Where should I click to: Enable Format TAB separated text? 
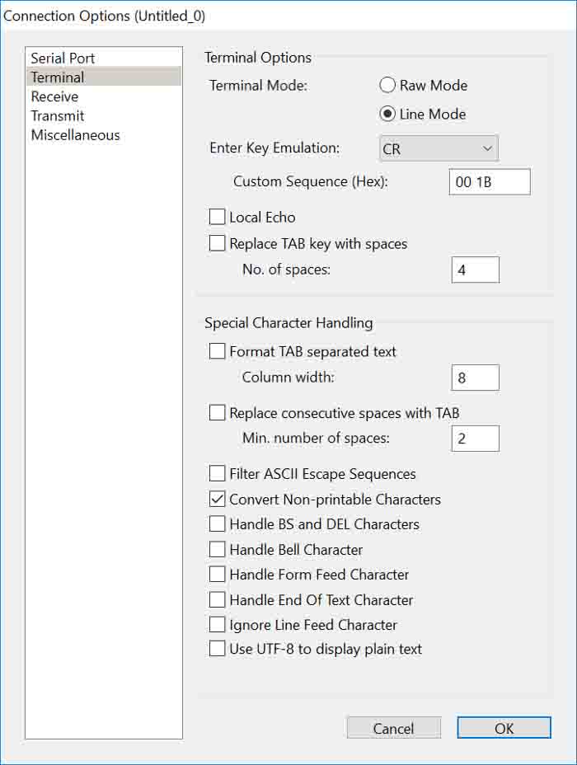[218, 351]
